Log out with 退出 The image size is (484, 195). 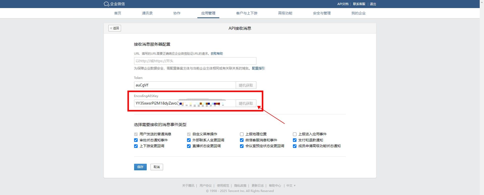click(x=373, y=4)
